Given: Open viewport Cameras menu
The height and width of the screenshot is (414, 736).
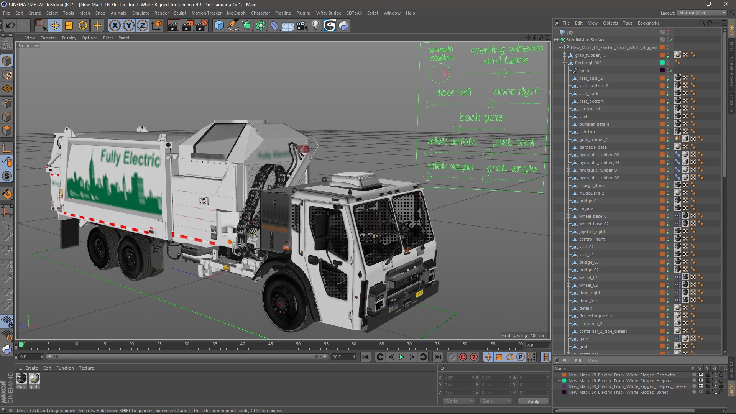Looking at the screenshot, I should pos(48,38).
